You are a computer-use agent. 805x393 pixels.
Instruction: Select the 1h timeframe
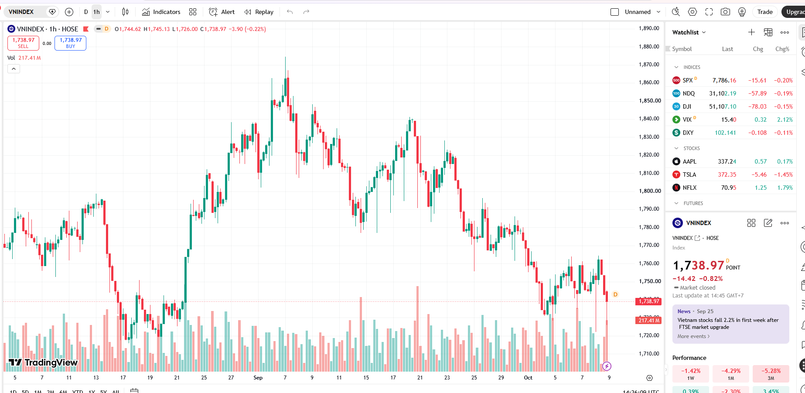click(96, 12)
